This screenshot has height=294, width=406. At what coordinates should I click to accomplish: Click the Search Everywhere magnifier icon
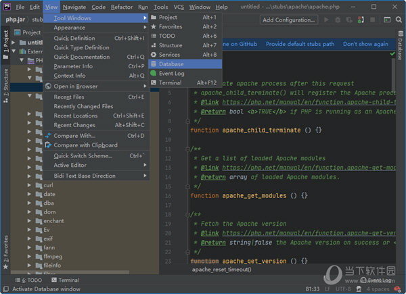tap(399, 20)
